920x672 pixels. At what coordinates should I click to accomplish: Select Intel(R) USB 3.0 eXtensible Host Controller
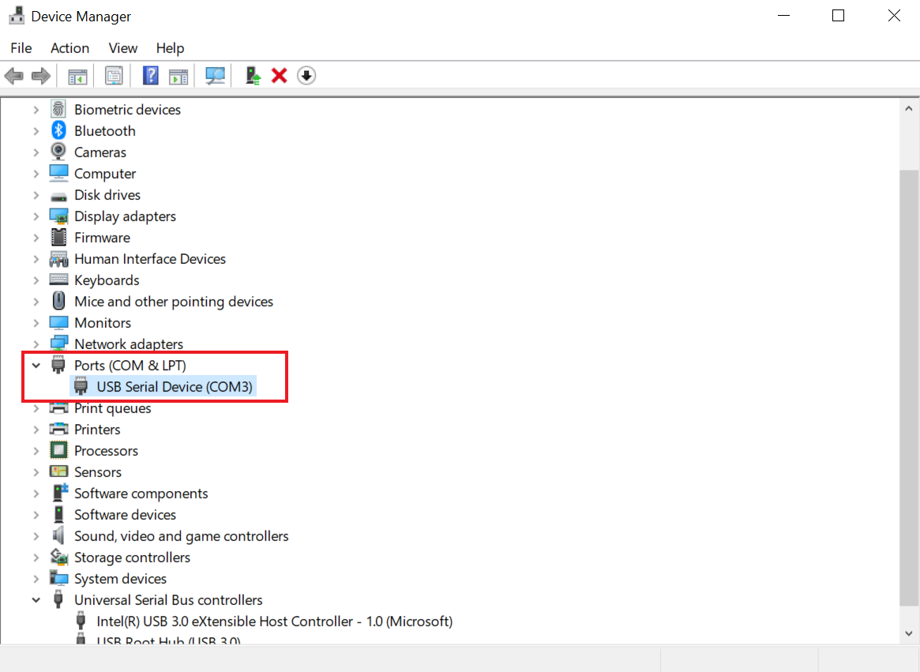point(274,621)
